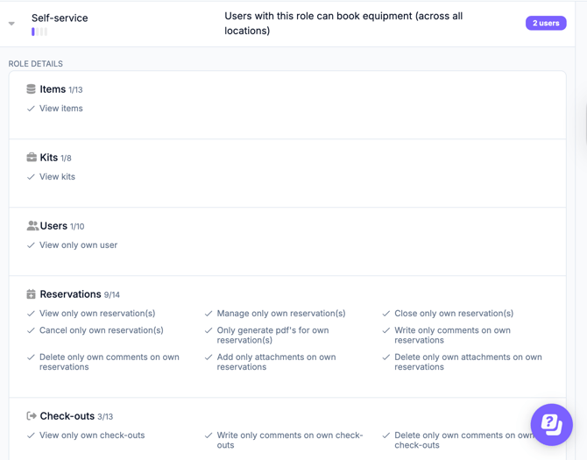Click the checkmark next to View only own user
Screen dimensions: 587x460
click(x=31, y=245)
